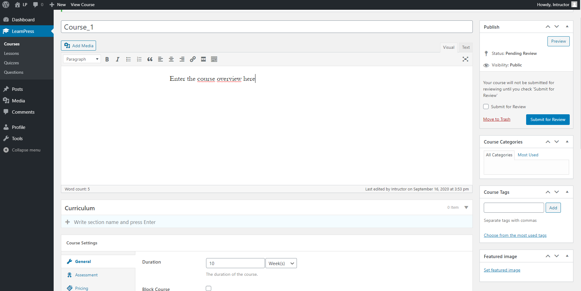Screen dimensions: 581x291
Task: Select the Most Used categories tab
Action: pos(528,155)
